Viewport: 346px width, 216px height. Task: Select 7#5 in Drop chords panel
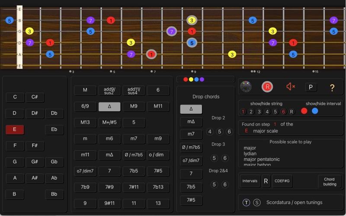point(191,200)
